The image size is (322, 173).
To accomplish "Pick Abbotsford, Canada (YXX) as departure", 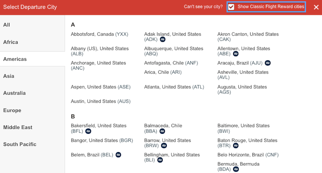I will (x=99, y=34).
